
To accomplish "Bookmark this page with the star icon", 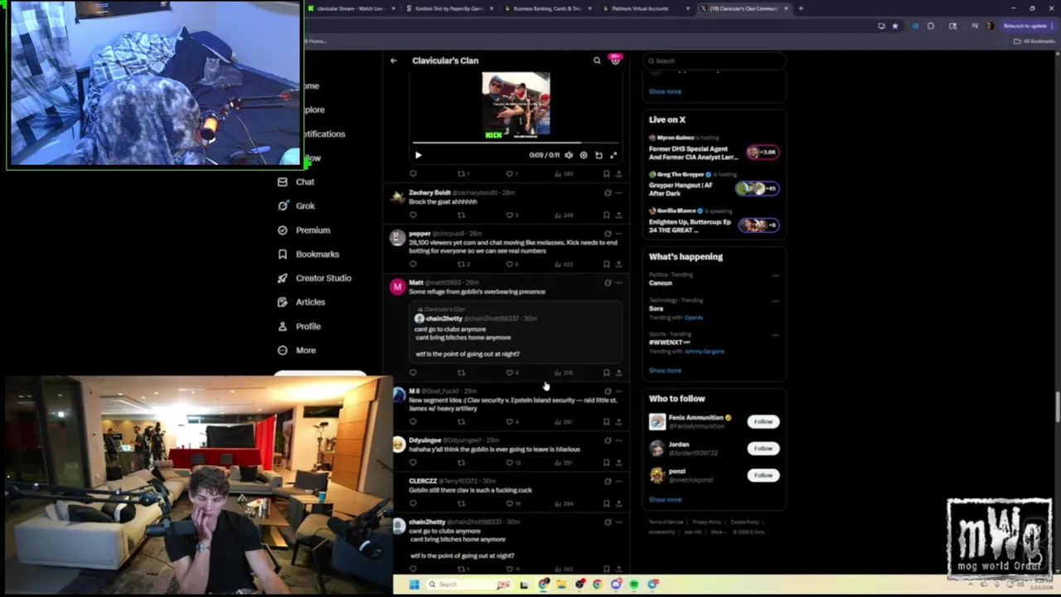I will pos(895,26).
